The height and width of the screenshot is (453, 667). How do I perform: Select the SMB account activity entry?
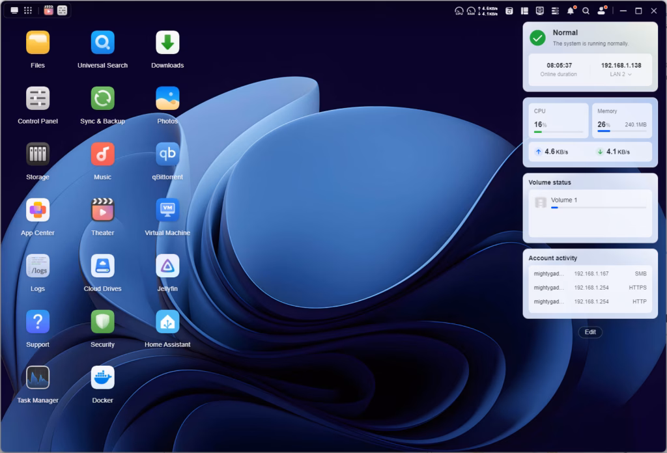click(x=590, y=274)
